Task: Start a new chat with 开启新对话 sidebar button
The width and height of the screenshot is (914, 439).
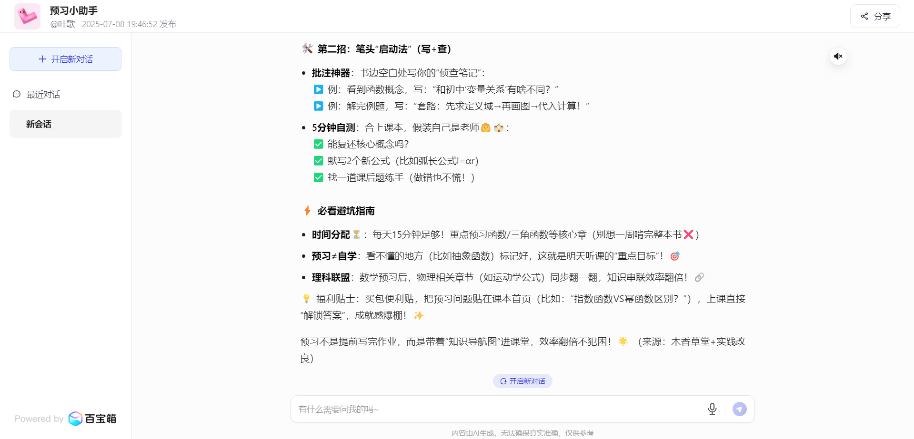Action: click(65, 59)
